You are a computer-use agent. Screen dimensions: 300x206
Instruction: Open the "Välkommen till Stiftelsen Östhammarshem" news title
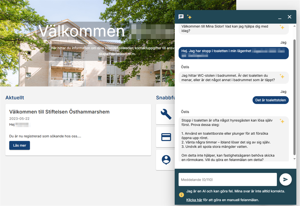(59, 112)
